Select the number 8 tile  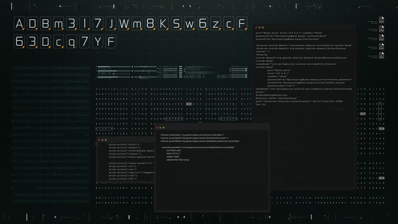tap(150, 24)
